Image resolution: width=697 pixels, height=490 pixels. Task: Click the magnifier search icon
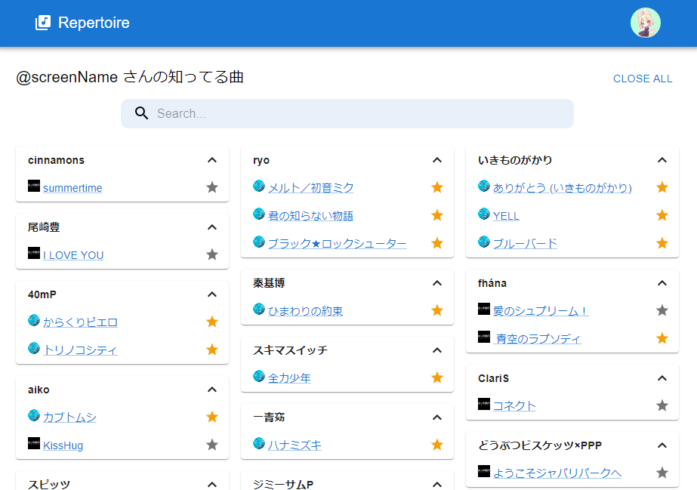[141, 113]
